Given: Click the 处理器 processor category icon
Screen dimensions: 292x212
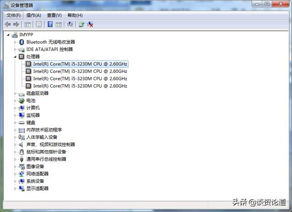Looking at the screenshot, I should [x=21, y=56].
